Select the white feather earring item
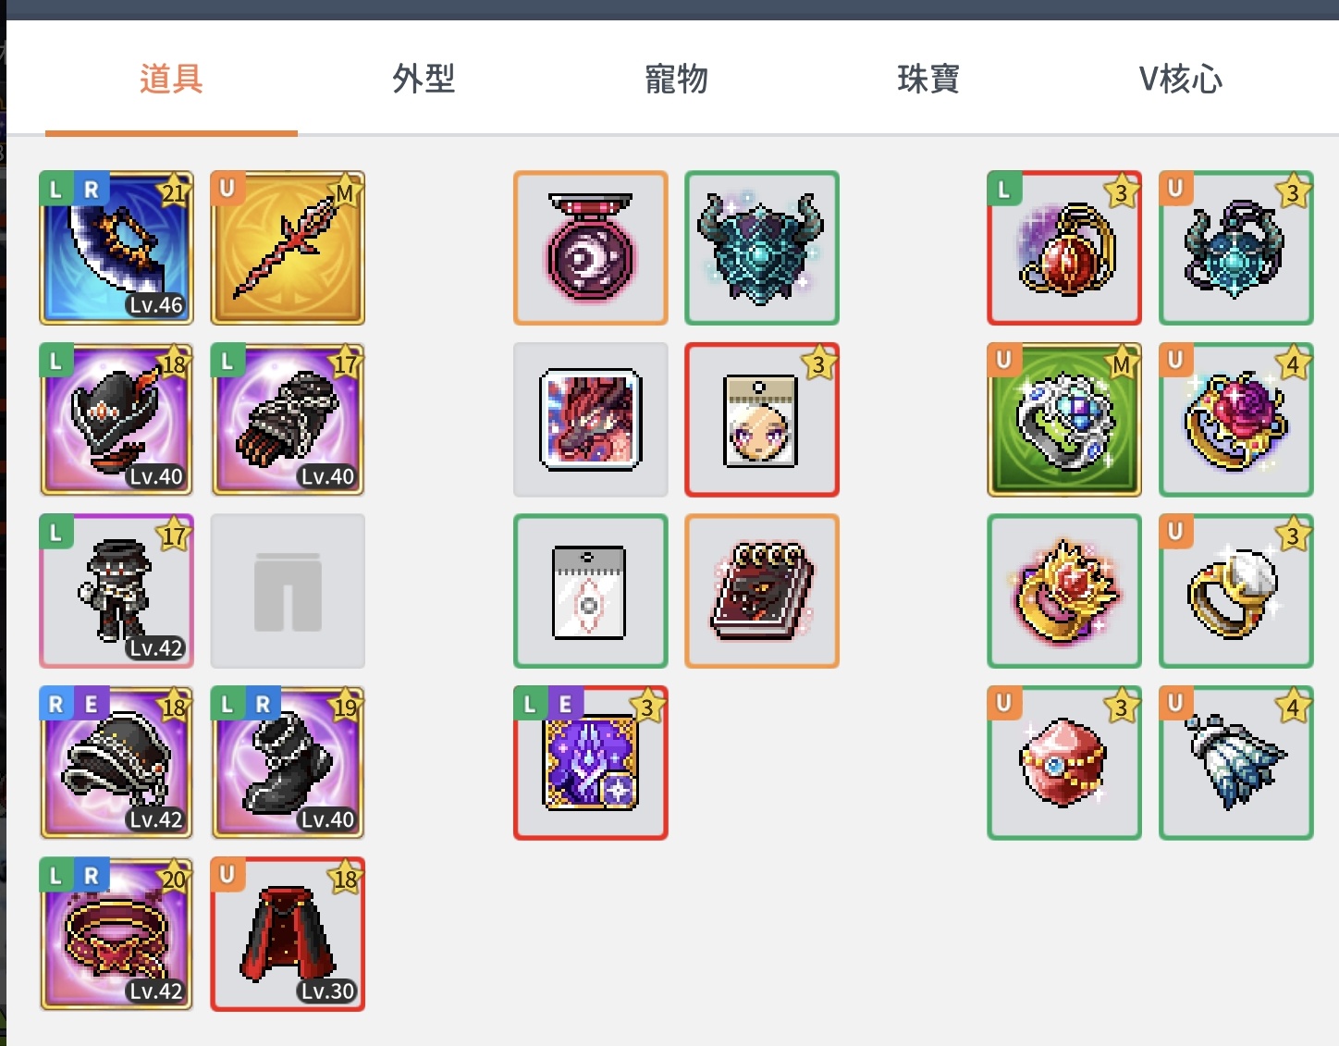Screen dimensions: 1339x1046 point(1236,762)
